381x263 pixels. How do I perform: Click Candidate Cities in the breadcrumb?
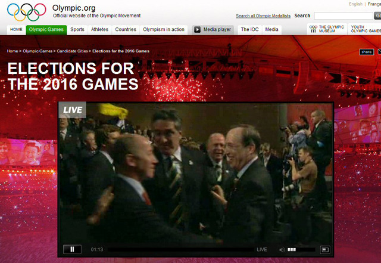[73, 51]
